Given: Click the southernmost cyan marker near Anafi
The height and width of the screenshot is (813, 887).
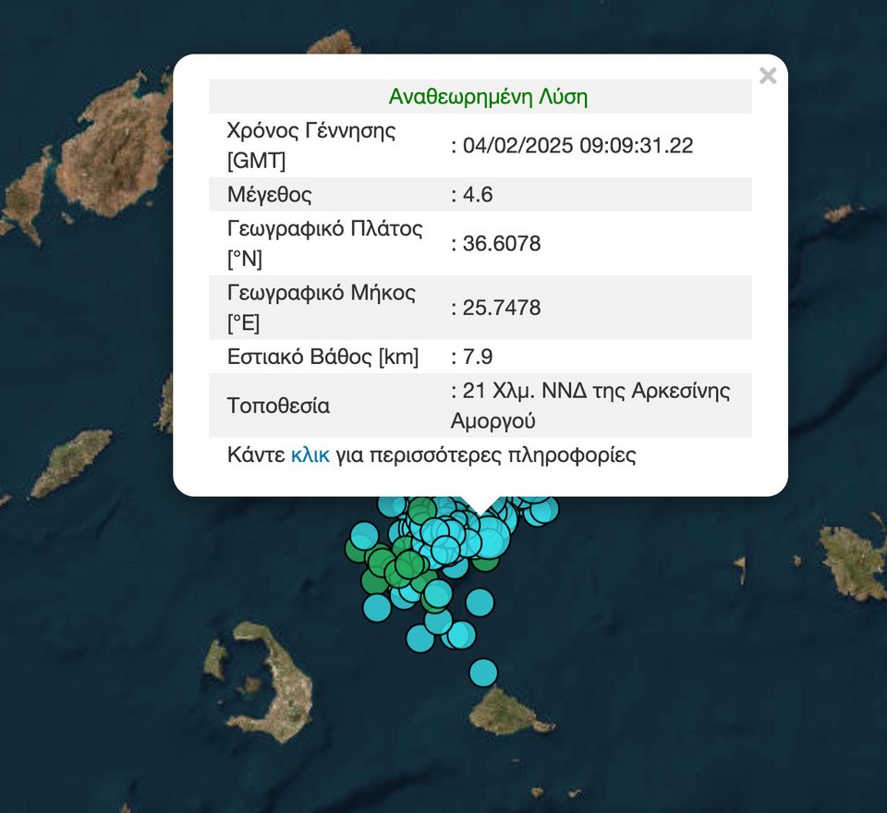Looking at the screenshot, I should click(483, 672).
